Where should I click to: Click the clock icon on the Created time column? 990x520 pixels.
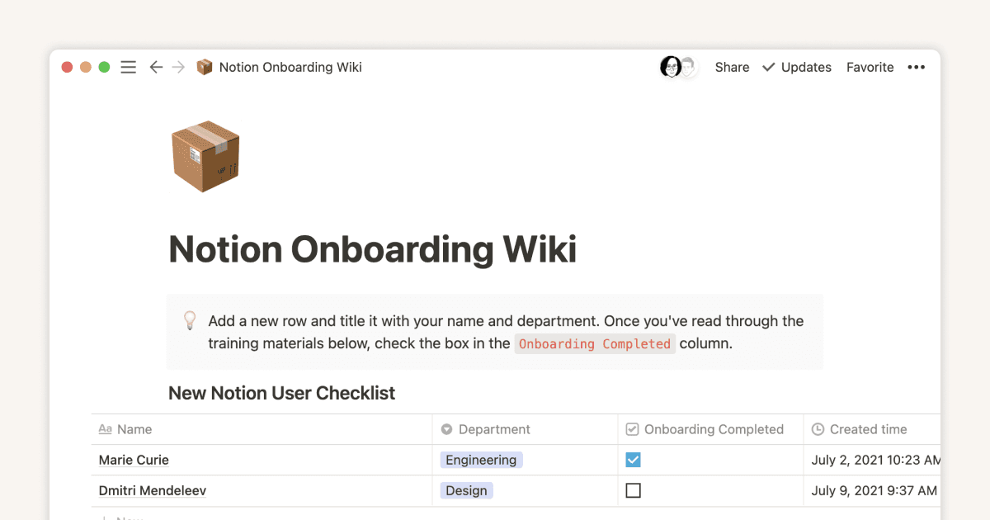pos(818,428)
